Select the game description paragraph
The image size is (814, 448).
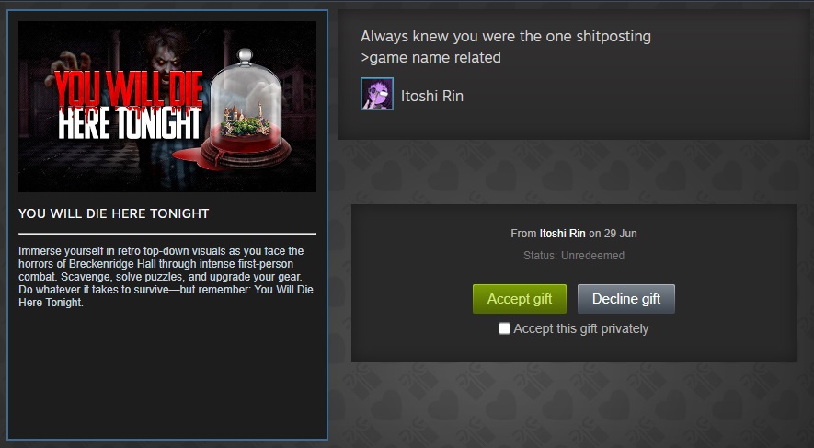click(166, 277)
